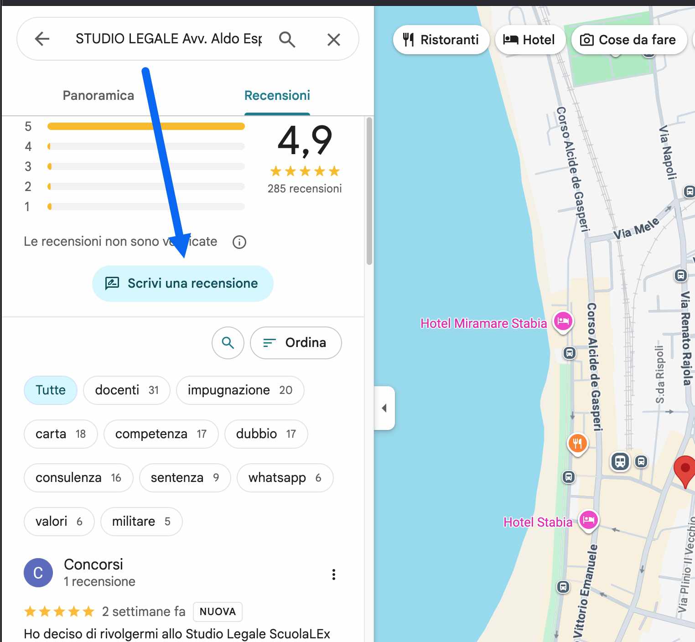
Task: Click the Hotel Miramare Stabia map pin
Action: tap(563, 321)
